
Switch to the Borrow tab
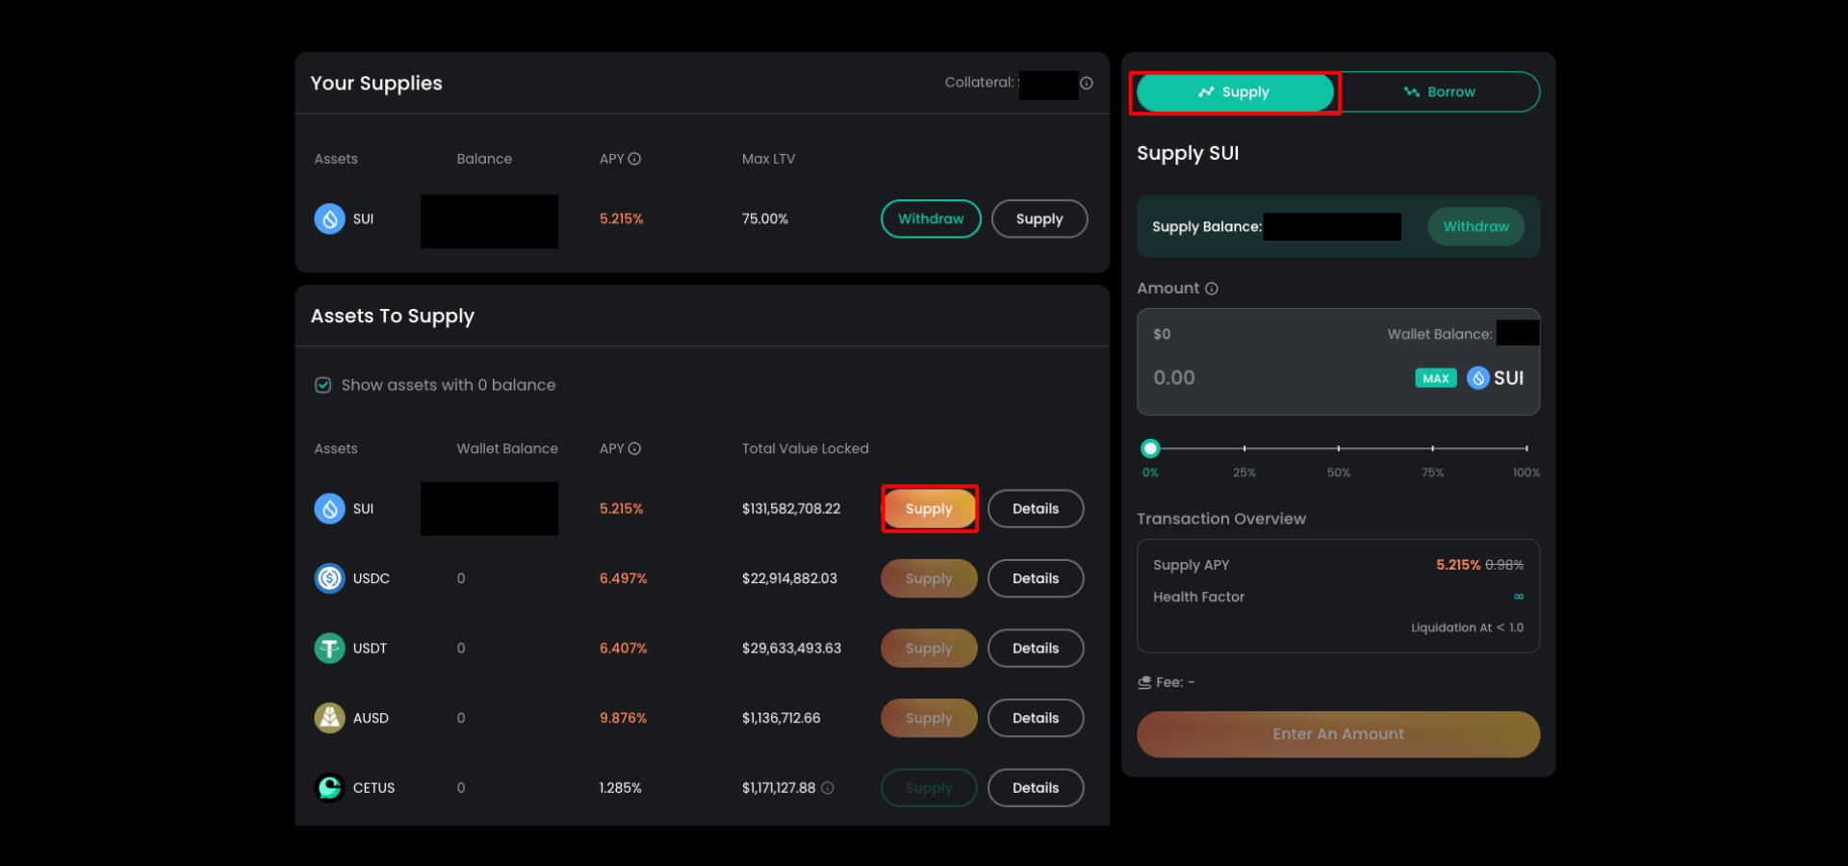click(1439, 92)
